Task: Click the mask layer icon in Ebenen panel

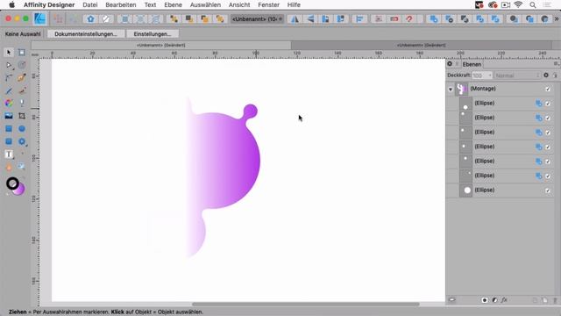Action: click(x=485, y=300)
